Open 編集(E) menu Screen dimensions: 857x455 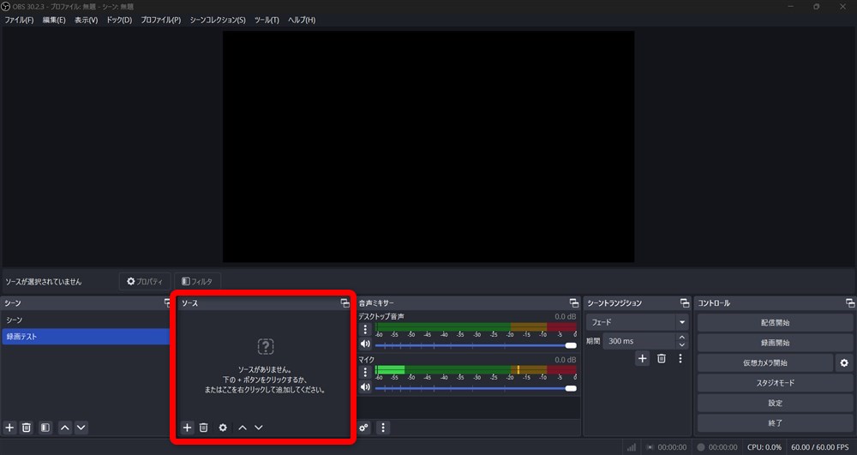click(x=54, y=21)
